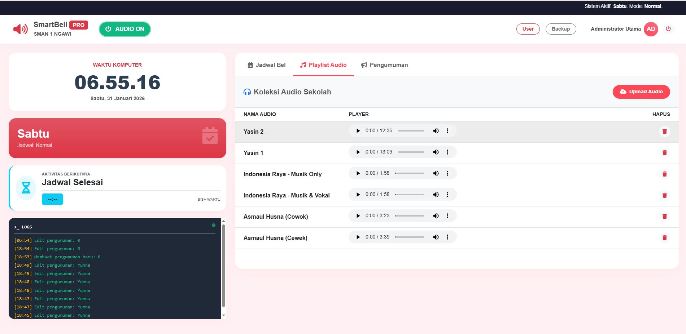Play Indonesia Raya - Musik Only track
The height and width of the screenshot is (334, 686).
coord(358,173)
